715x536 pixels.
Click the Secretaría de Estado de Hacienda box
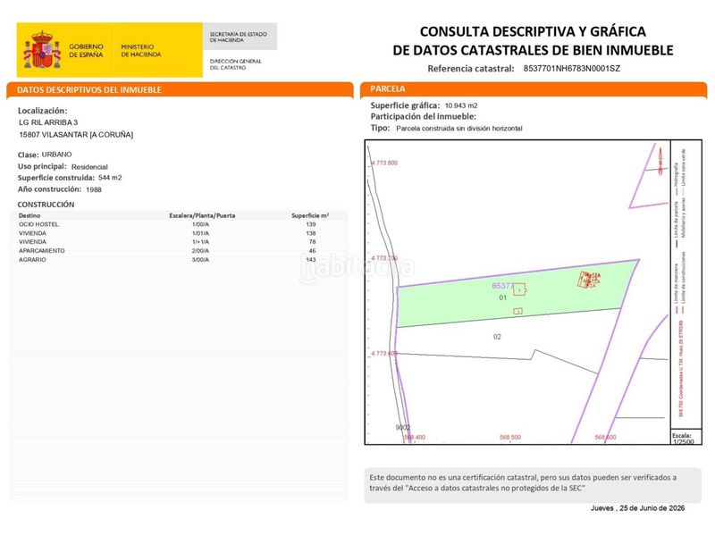[x=240, y=37]
